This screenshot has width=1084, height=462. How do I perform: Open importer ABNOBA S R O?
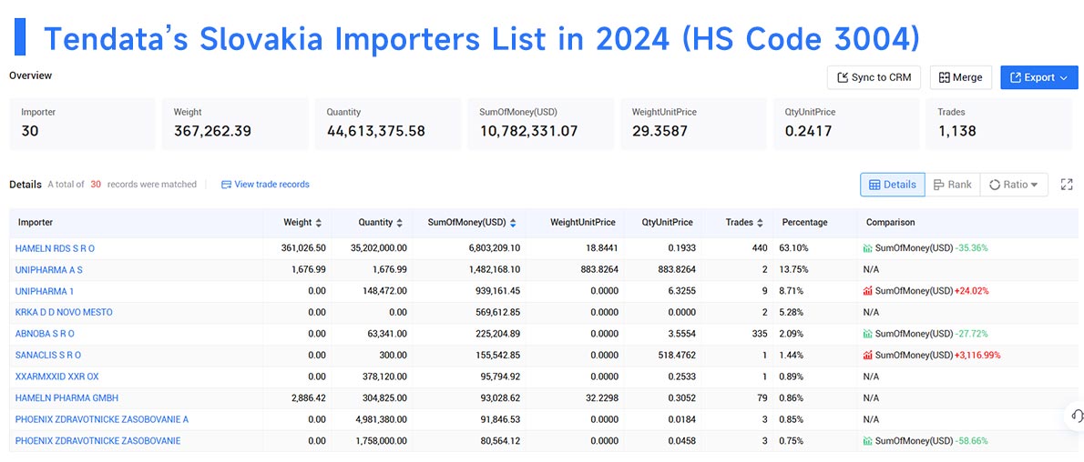click(x=45, y=334)
